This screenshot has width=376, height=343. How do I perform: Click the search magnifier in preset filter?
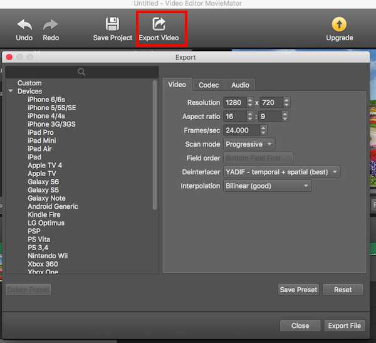[81, 71]
